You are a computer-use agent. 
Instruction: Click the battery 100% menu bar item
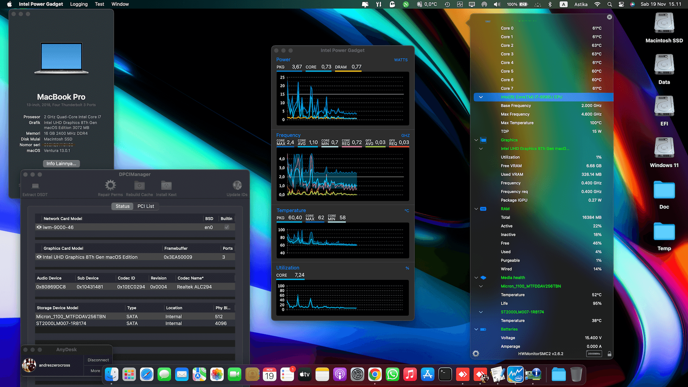(x=517, y=4)
